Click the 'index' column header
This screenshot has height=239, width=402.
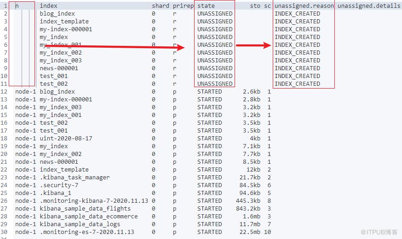49,6
